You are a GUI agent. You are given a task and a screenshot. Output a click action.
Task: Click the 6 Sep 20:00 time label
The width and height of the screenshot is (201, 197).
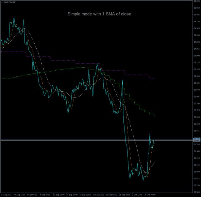pyautogui.click(x=44, y=194)
